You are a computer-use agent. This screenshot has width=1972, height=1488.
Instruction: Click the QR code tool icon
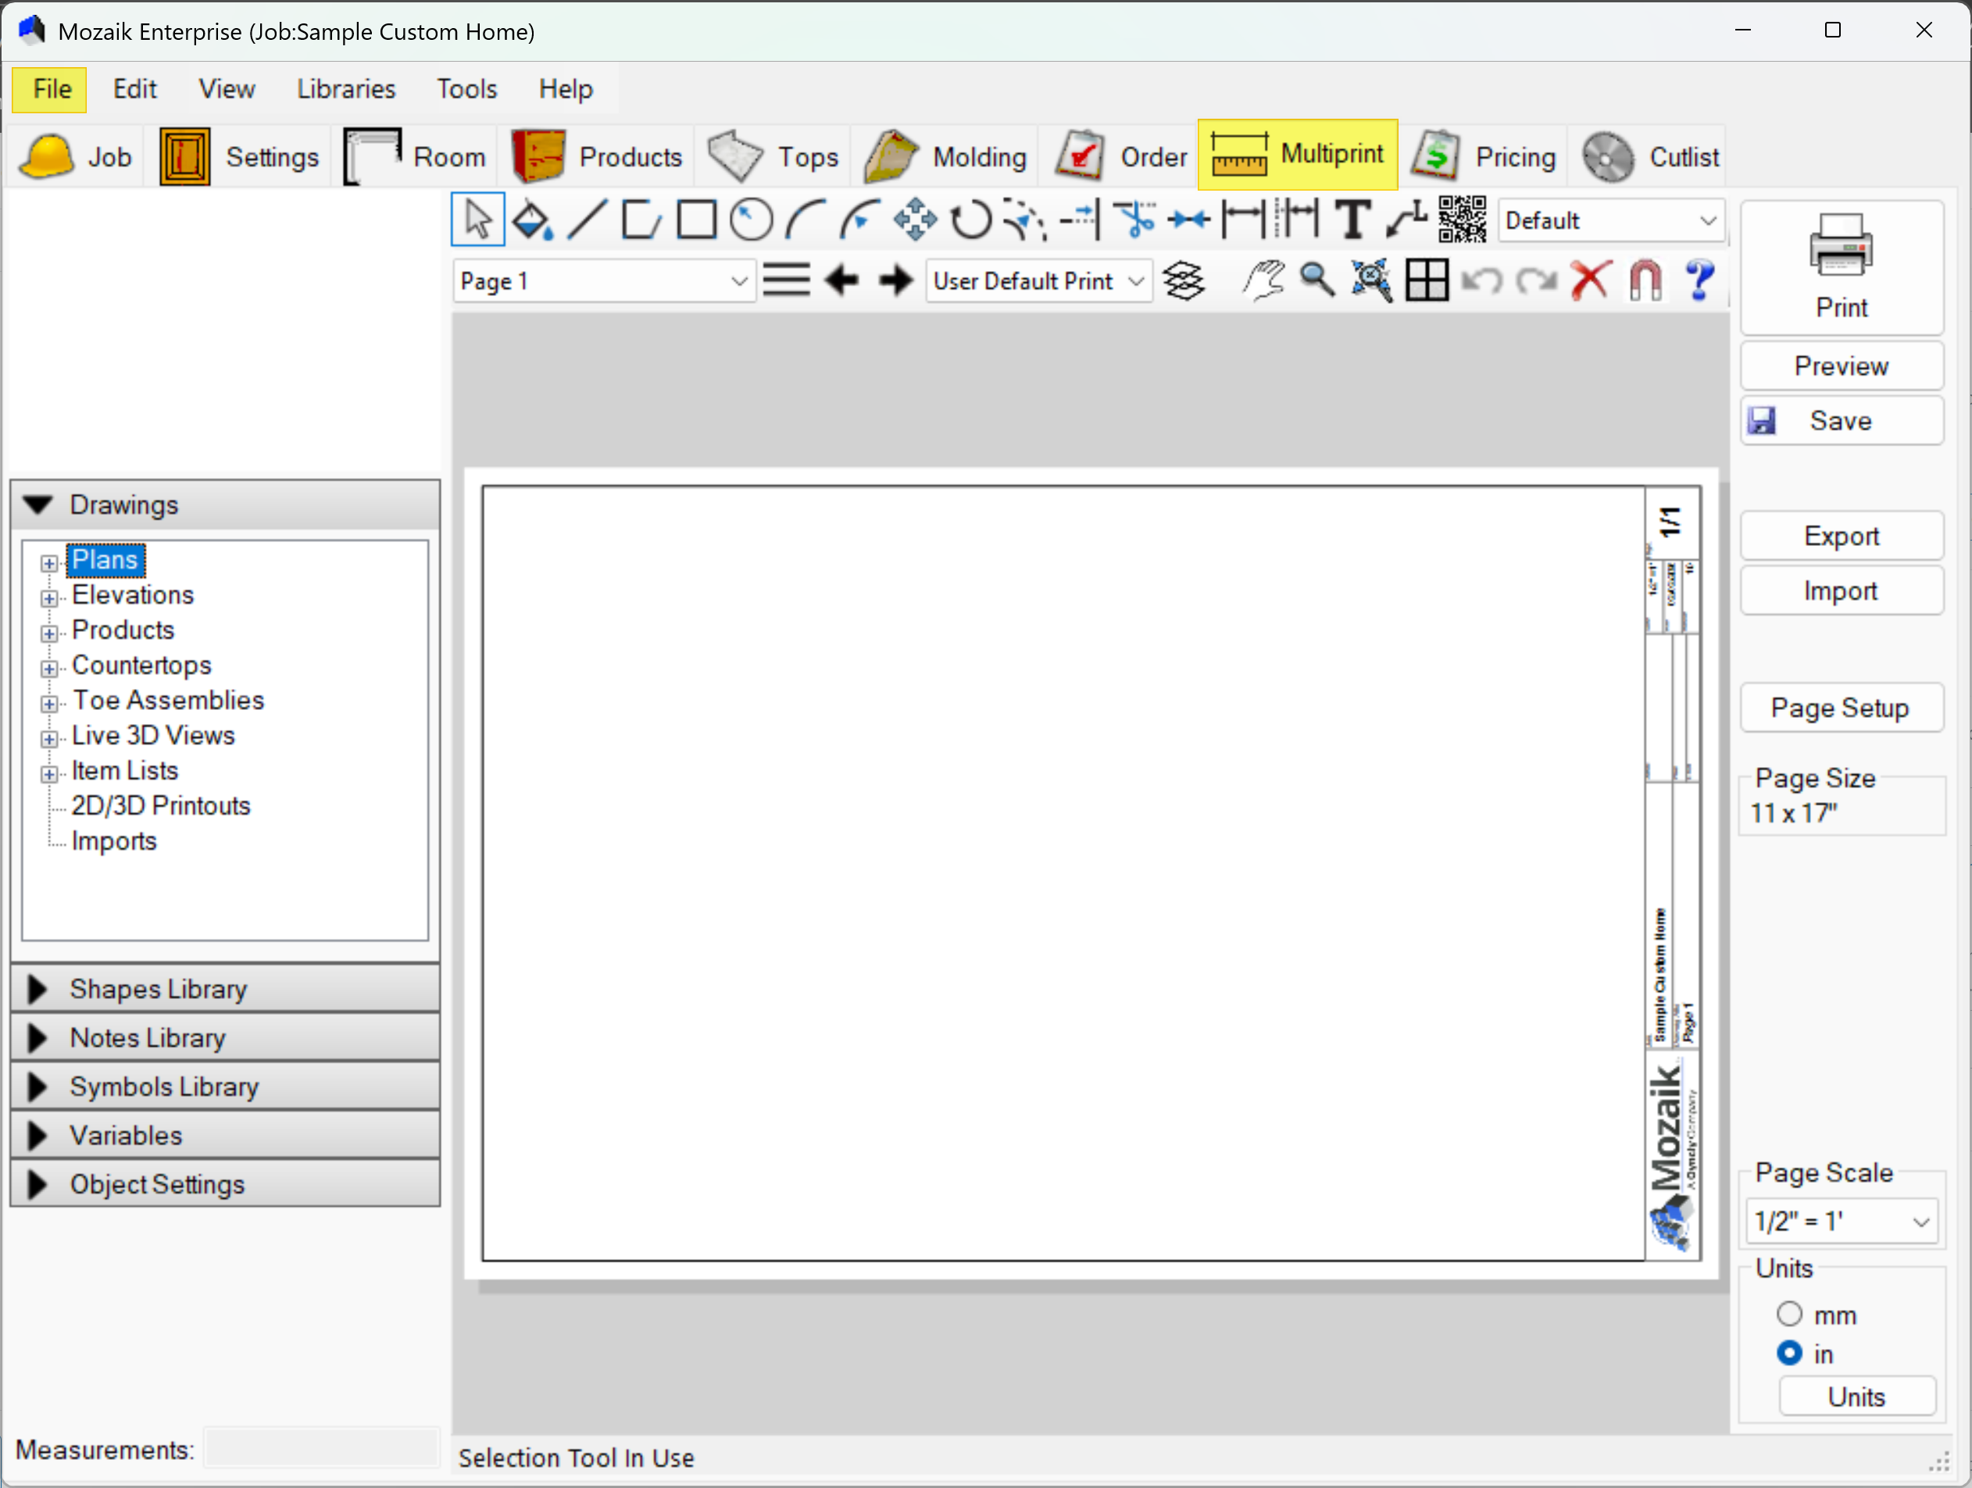[1462, 220]
